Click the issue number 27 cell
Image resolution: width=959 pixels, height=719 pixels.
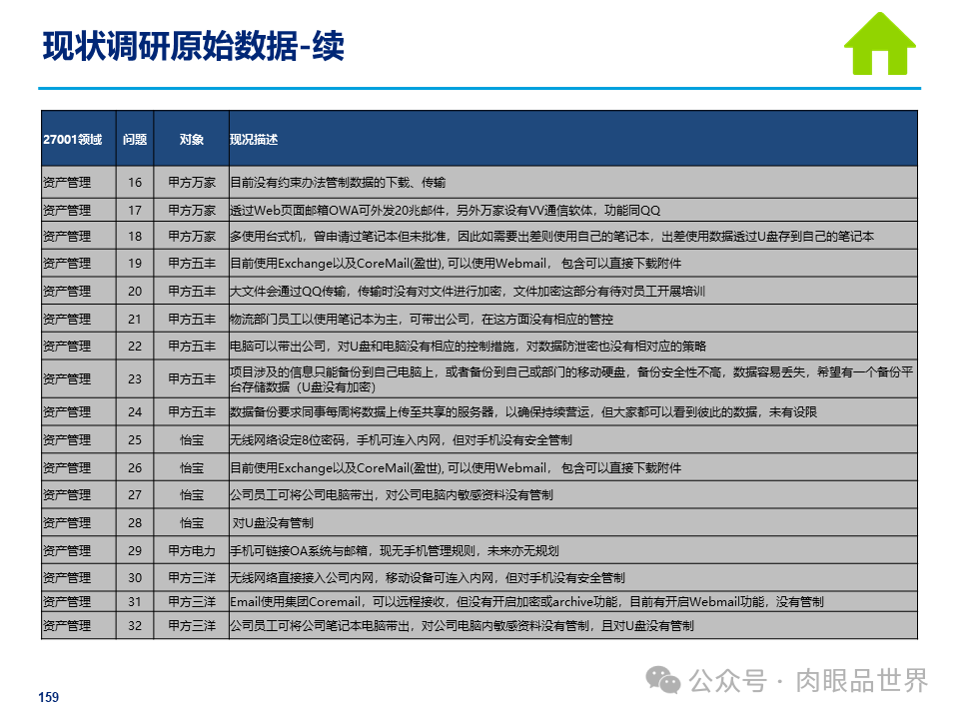coord(135,494)
